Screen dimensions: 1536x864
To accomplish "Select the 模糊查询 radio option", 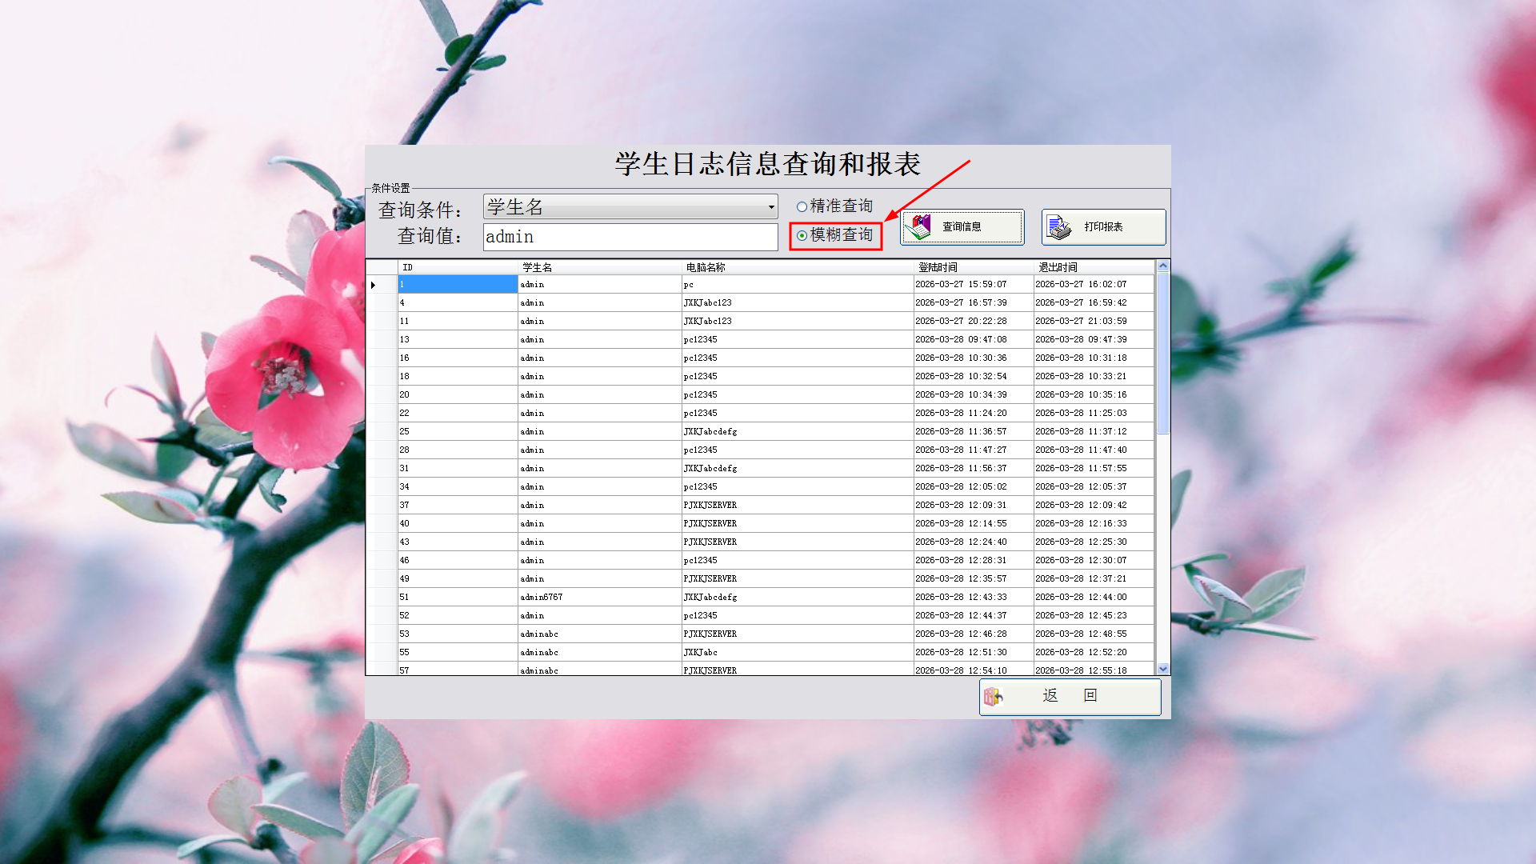I will (802, 235).
